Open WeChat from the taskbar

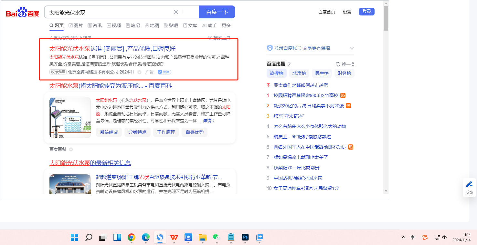pos(216,238)
